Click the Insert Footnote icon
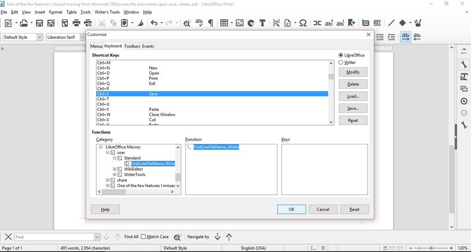 point(329,23)
